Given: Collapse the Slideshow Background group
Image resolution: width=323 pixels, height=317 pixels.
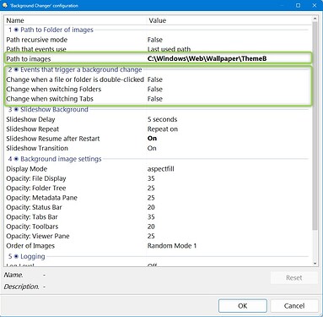Looking at the screenshot, I should tap(16, 109).
